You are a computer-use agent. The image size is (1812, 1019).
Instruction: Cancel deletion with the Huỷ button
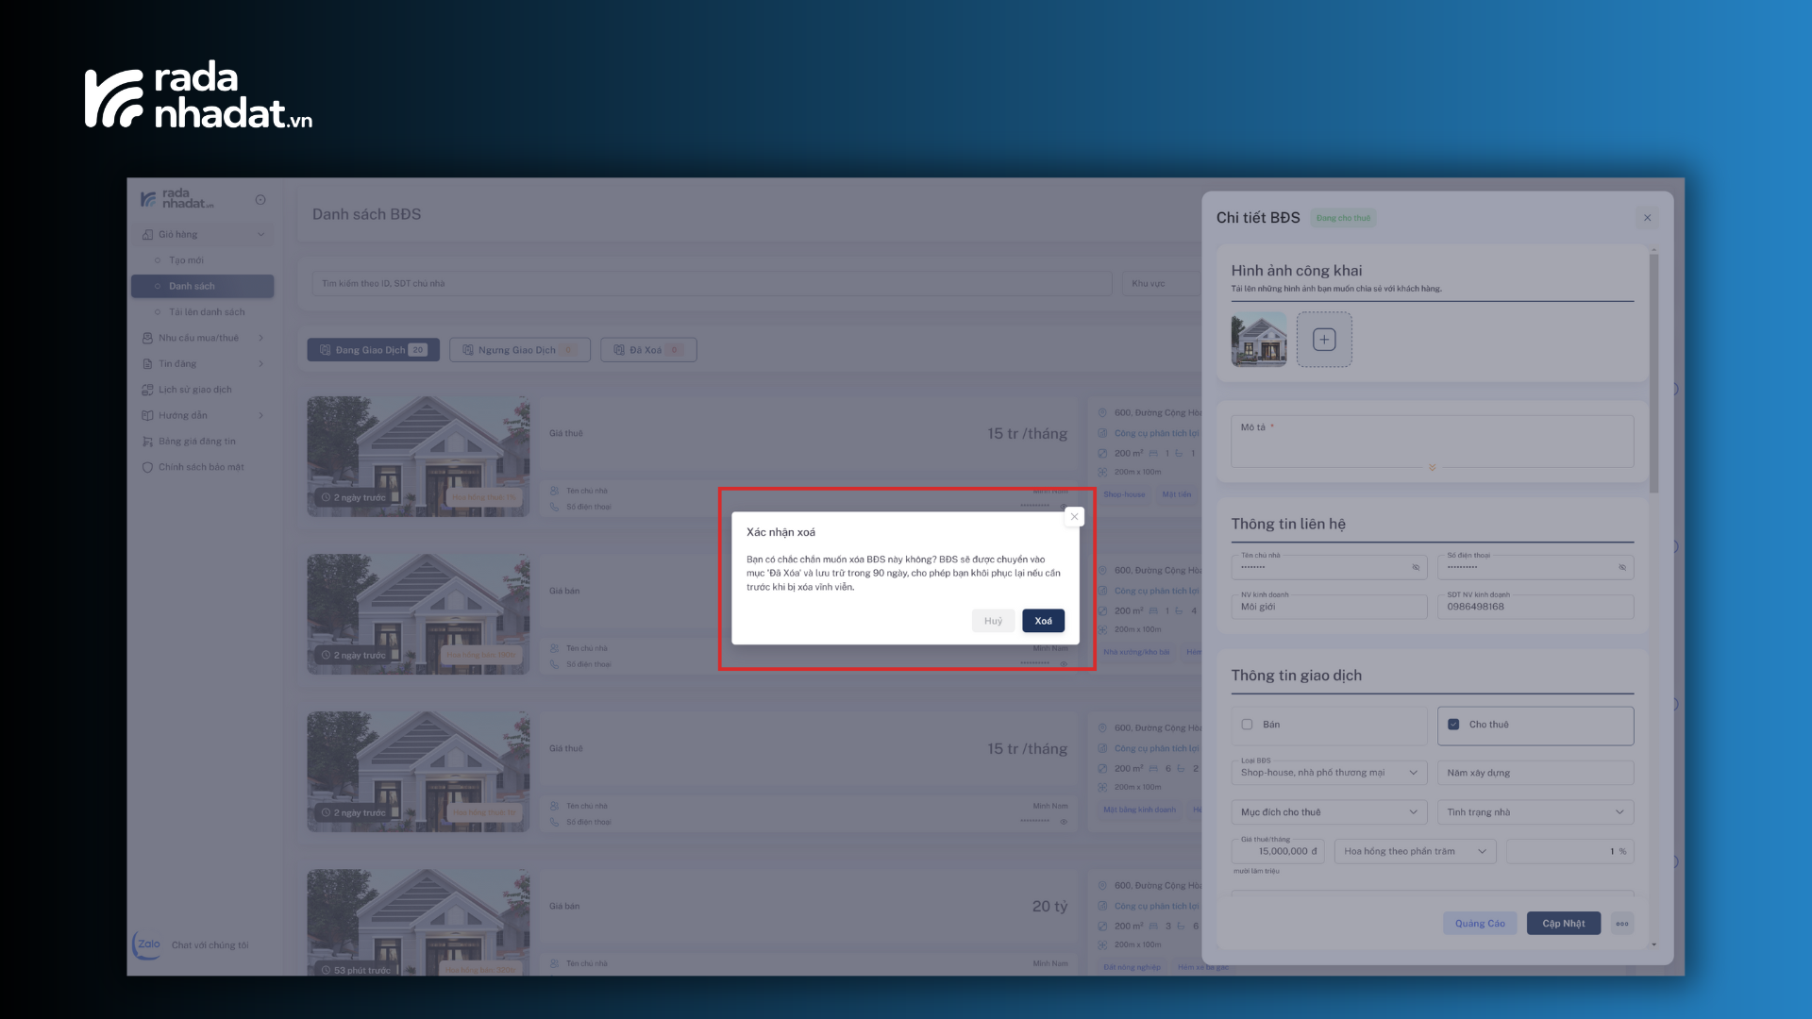click(x=993, y=621)
